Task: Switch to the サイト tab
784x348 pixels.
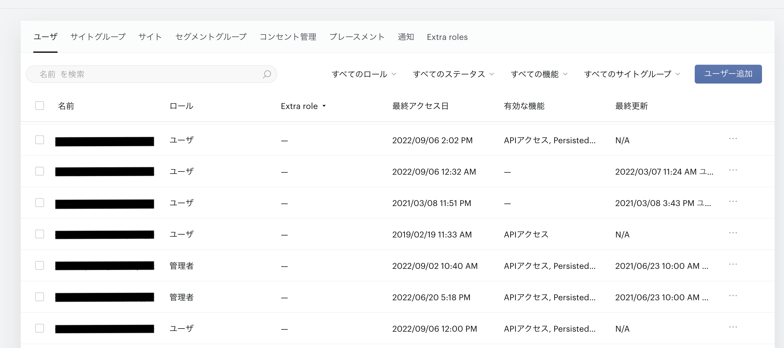Action: click(150, 37)
